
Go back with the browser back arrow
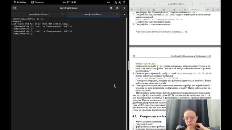click(x=143, y=4)
